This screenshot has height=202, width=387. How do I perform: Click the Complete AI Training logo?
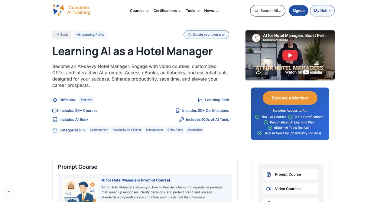[71, 10]
